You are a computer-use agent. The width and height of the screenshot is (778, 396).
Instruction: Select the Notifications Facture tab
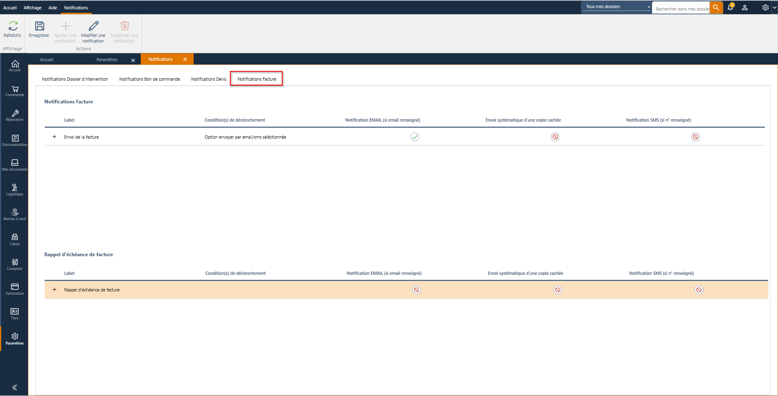pos(257,79)
